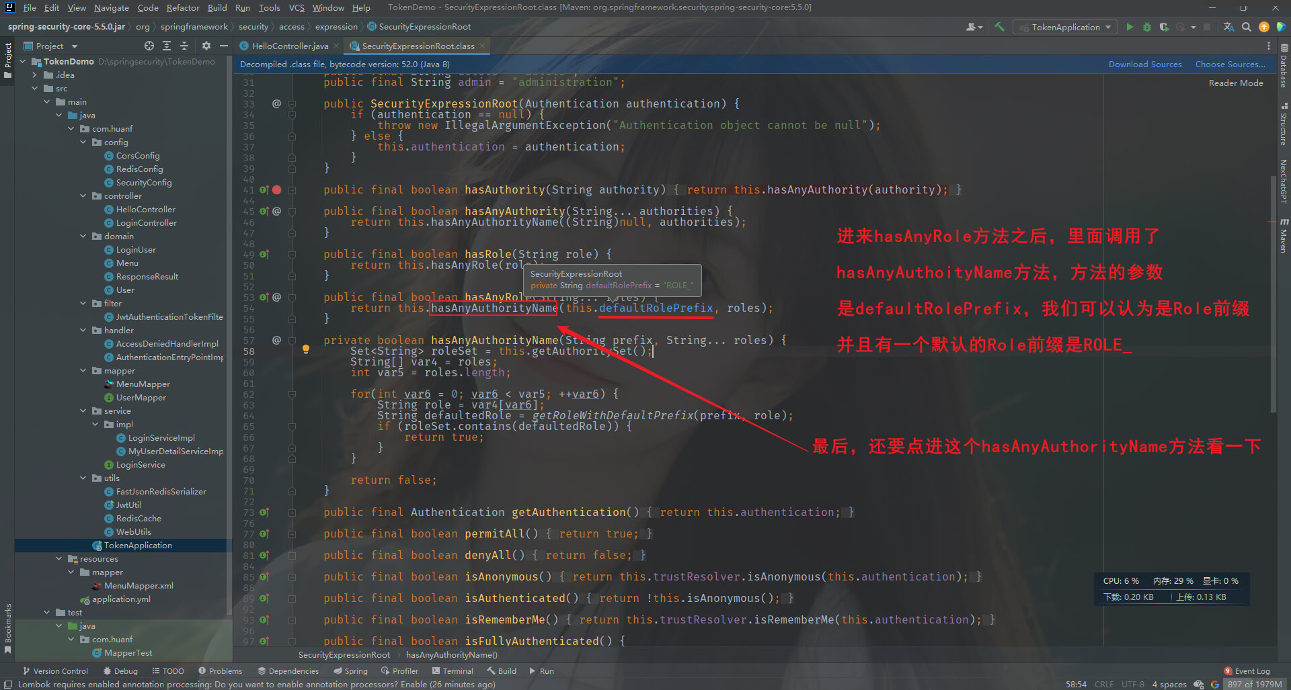Image resolution: width=1291 pixels, height=690 pixels.
Task: Click the yellow intention light bulb
Action: (x=306, y=349)
